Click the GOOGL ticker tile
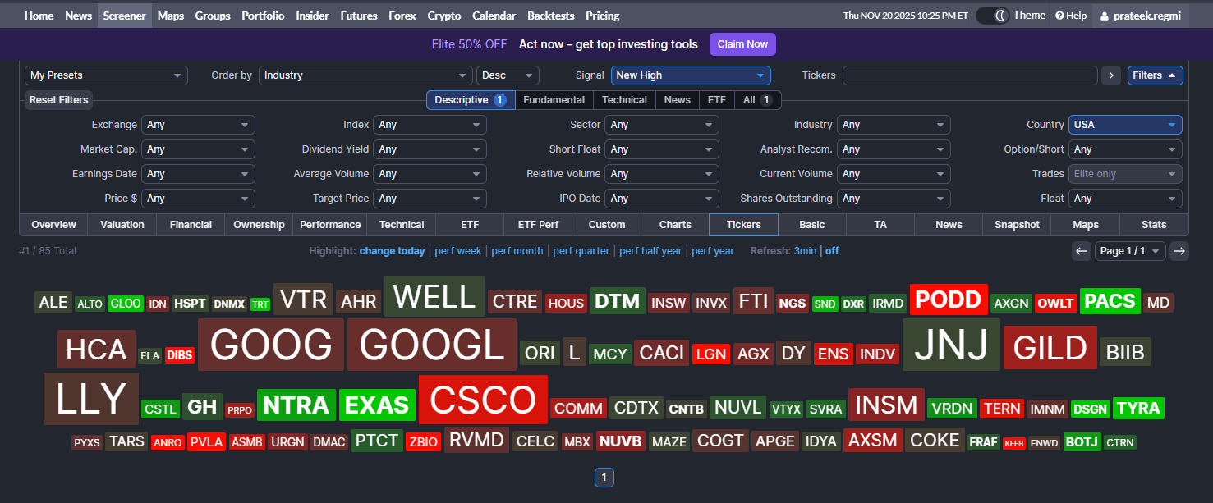 [432, 345]
